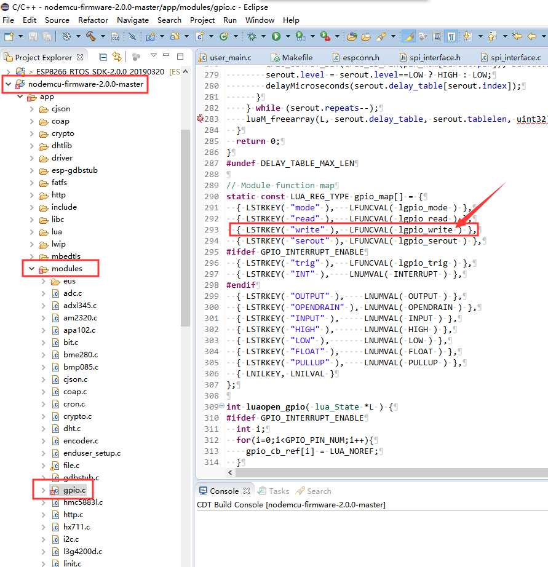Click the Save icon in the toolbar

click(33, 37)
